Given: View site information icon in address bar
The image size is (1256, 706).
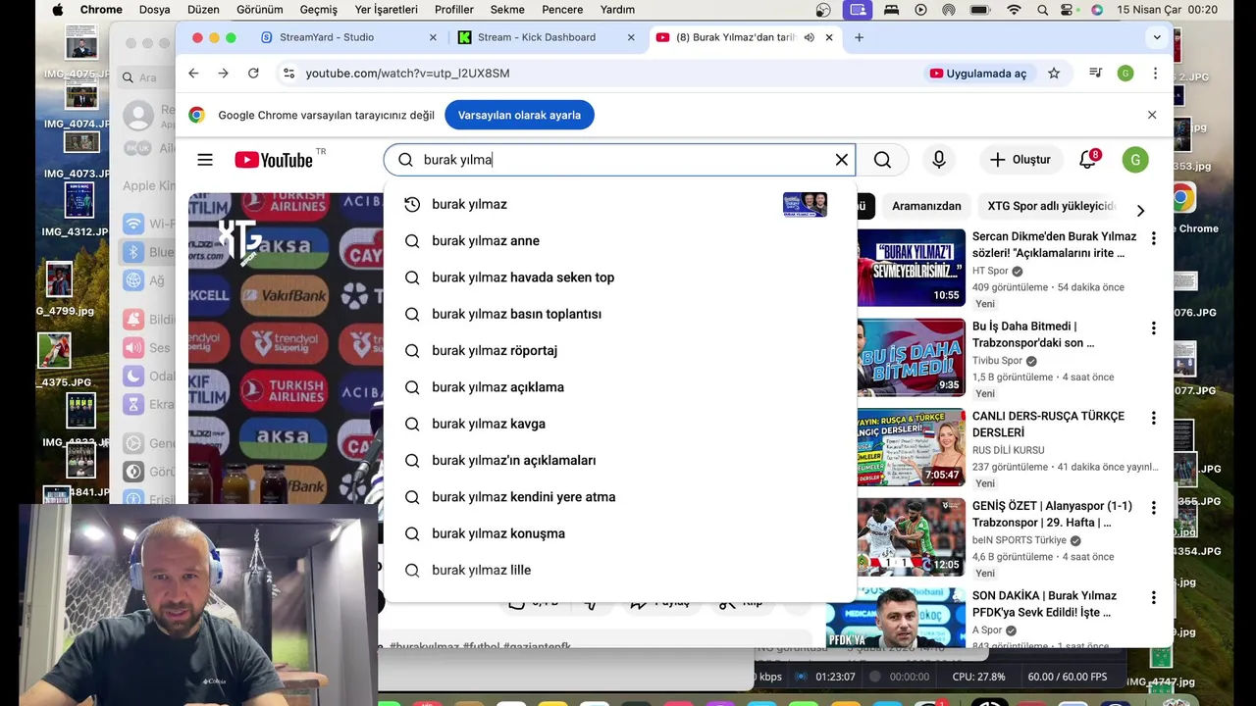Looking at the screenshot, I should (x=288, y=74).
